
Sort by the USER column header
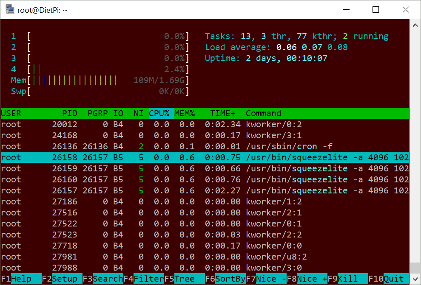click(11, 113)
